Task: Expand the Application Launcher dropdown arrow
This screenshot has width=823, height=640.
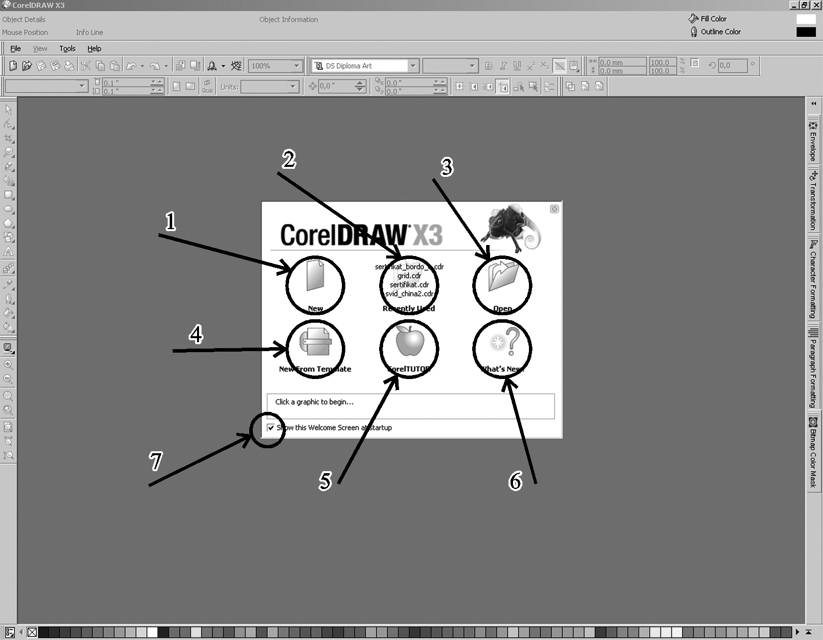Action: pyautogui.click(x=223, y=66)
